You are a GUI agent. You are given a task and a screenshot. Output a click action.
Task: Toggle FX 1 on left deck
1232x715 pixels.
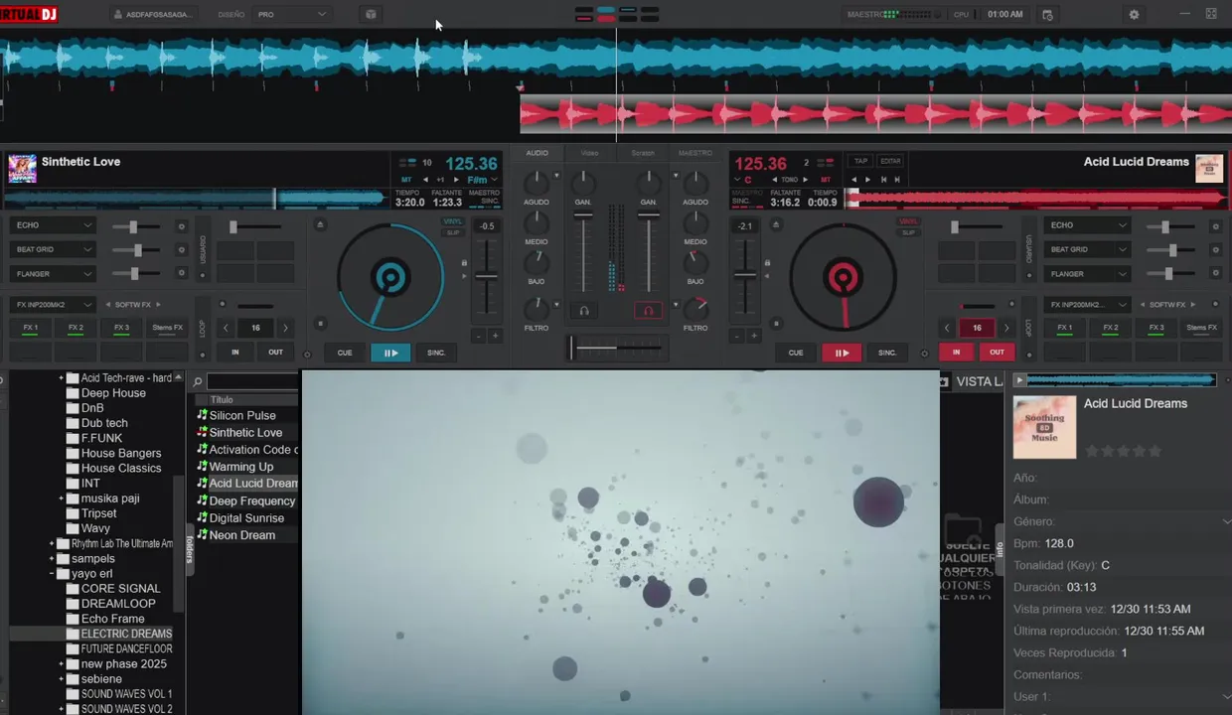[31, 328]
